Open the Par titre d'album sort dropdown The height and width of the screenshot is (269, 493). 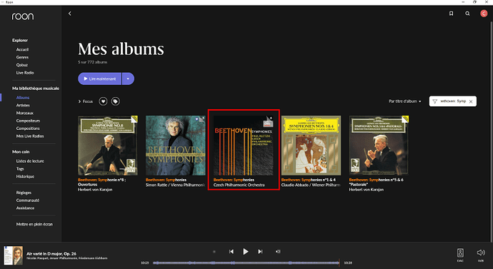pos(404,101)
